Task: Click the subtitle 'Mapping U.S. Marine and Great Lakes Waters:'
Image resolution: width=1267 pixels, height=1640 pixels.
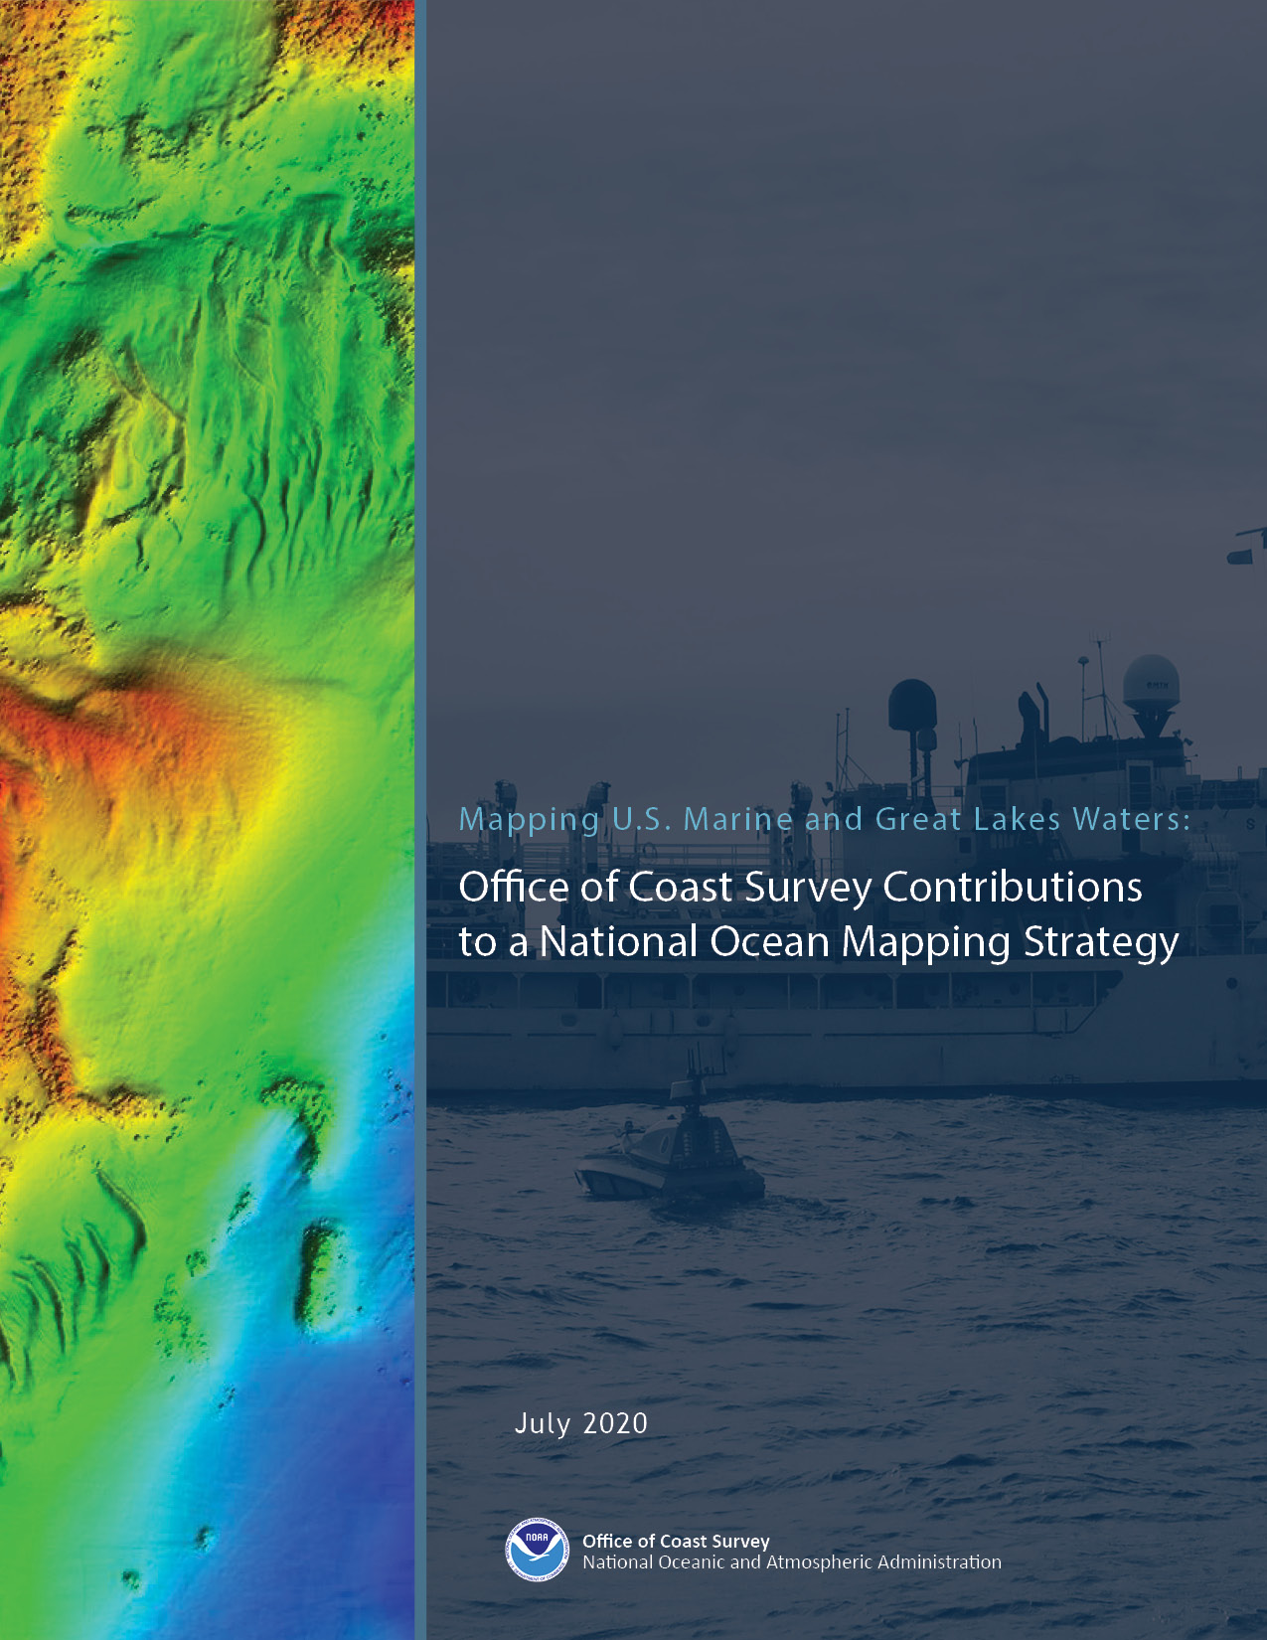Action: [824, 821]
